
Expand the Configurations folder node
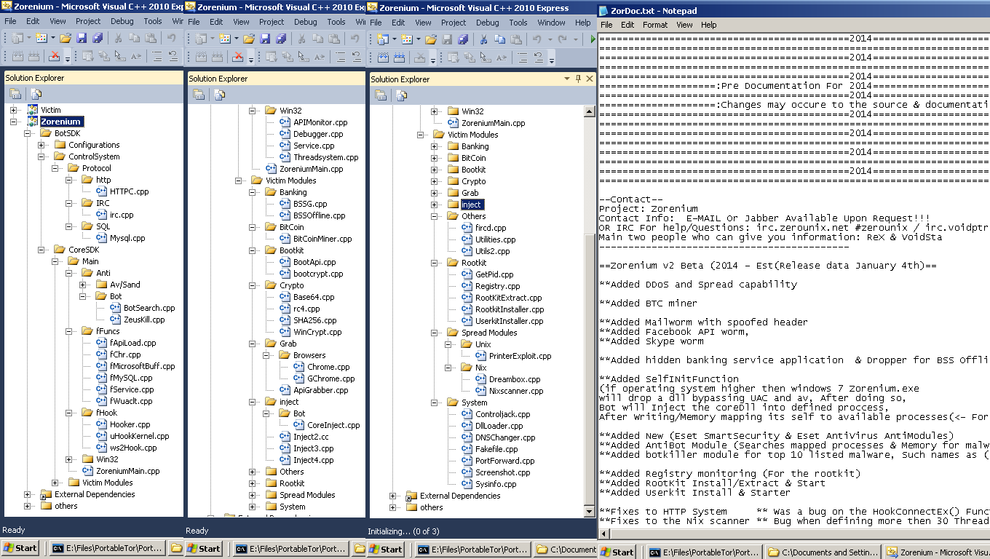(x=42, y=145)
